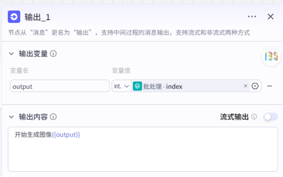Screen dimensions: 283x177
Task: Open the int type dropdown
Action: pos(122,86)
